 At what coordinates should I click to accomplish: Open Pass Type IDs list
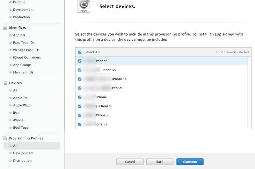coord(24,43)
